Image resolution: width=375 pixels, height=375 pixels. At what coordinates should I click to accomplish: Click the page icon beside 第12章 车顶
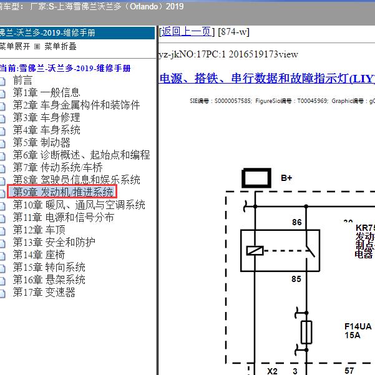pos(2,231)
